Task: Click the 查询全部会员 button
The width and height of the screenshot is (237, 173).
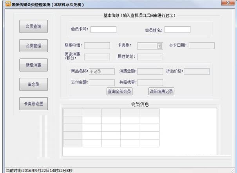Action: coord(119,91)
